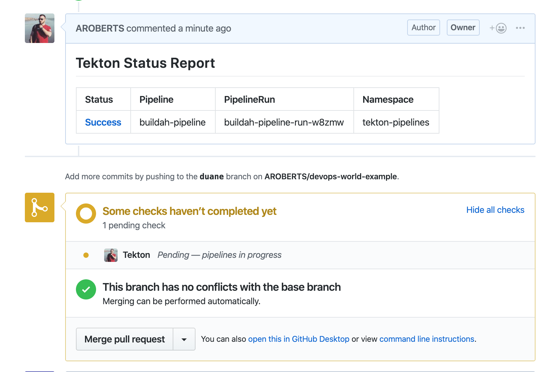Click the 'Pending — pipelines in progress' text
This screenshot has width=559, height=372.
(219, 255)
